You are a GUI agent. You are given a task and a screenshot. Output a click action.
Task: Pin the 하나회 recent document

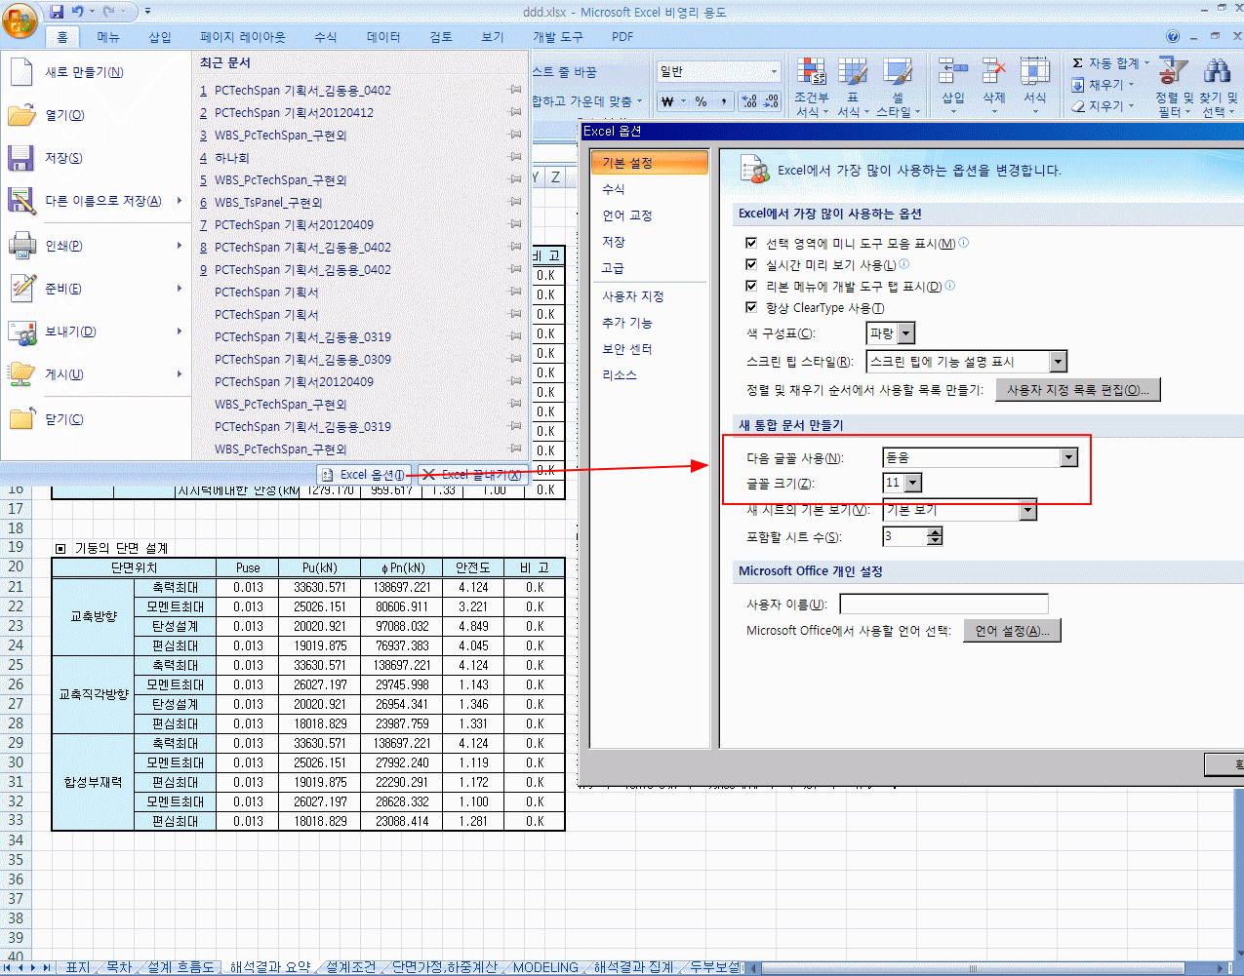click(x=515, y=157)
